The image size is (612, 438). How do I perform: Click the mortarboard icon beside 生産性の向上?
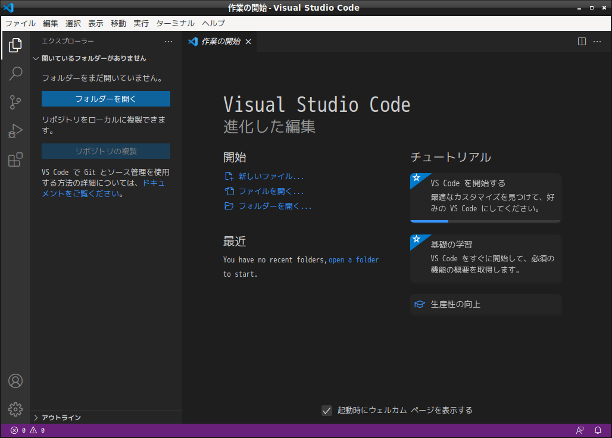coord(420,304)
